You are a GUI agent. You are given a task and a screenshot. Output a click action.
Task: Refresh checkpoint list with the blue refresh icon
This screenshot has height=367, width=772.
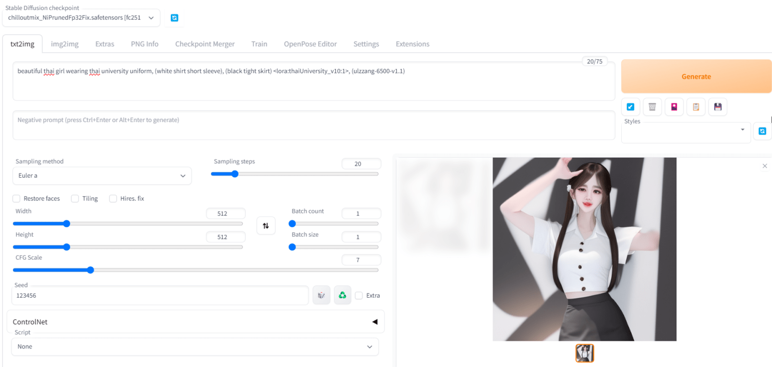click(174, 17)
